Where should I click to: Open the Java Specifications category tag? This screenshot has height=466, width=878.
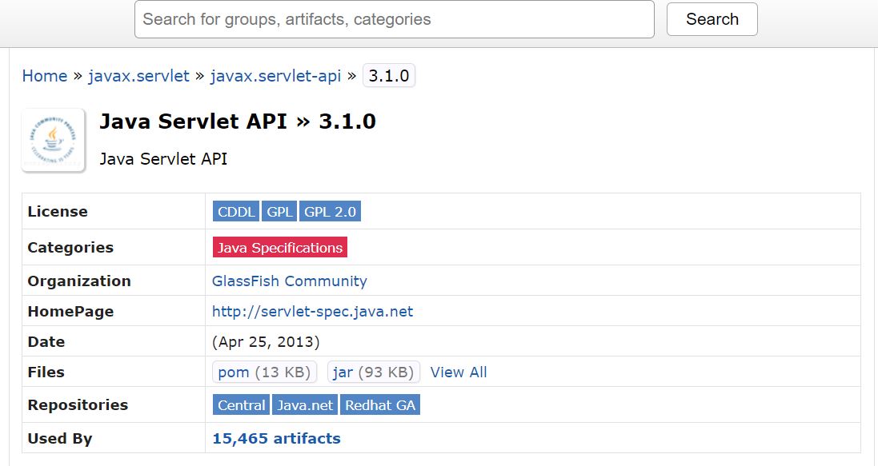click(280, 247)
